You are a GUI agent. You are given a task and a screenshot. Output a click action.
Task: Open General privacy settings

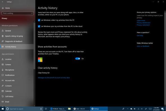pos(17,31)
